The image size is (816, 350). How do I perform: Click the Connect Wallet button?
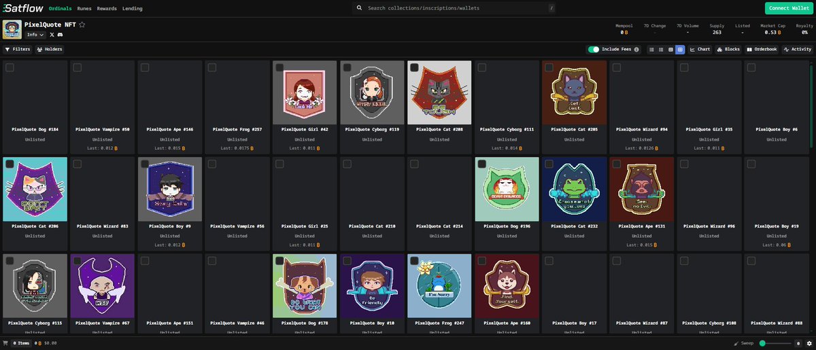(789, 8)
